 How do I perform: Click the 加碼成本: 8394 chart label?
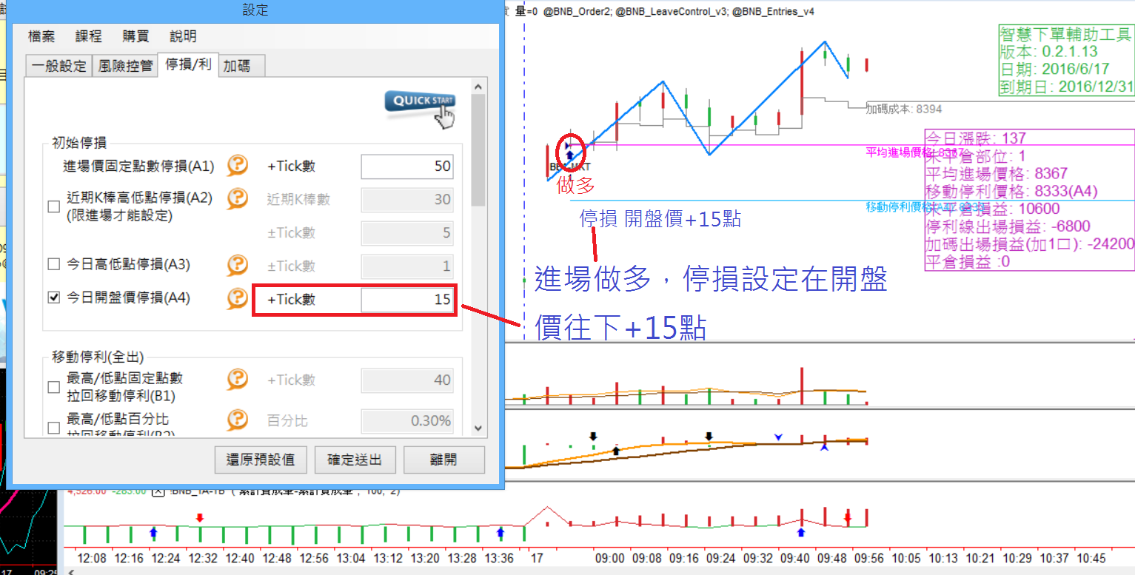pos(905,109)
